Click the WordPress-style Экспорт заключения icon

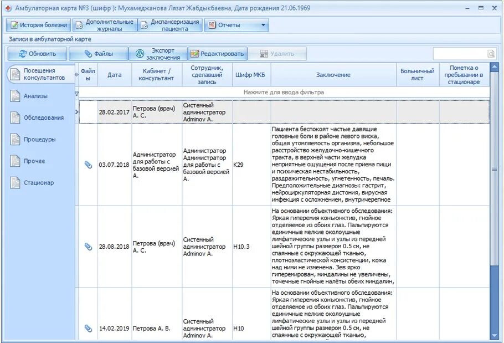140,54
